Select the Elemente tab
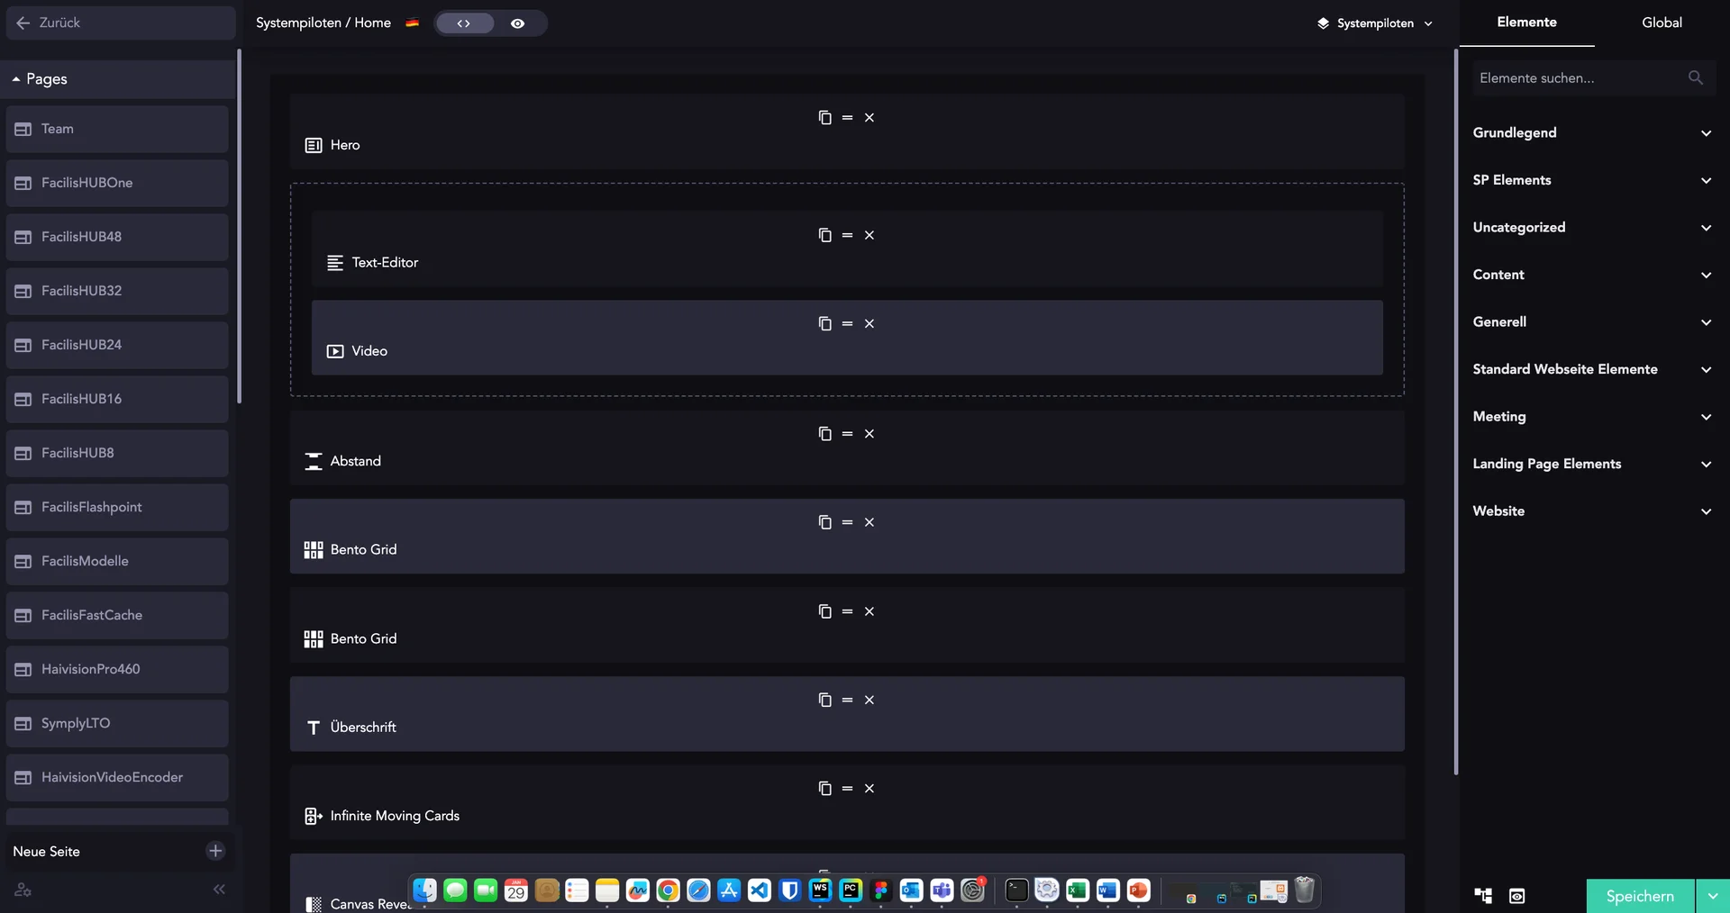Screen dimensions: 1730x913 coord(1526,23)
